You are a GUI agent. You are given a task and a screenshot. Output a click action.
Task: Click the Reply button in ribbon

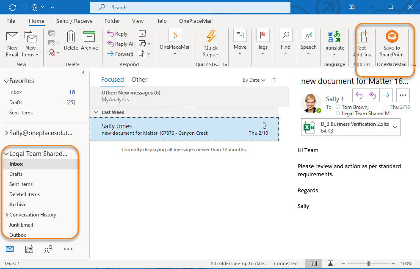pyautogui.click(x=117, y=34)
